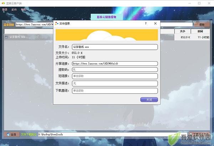Click the 11 小时前 time cell in file list
This screenshot has height=146, width=214.
200,37
